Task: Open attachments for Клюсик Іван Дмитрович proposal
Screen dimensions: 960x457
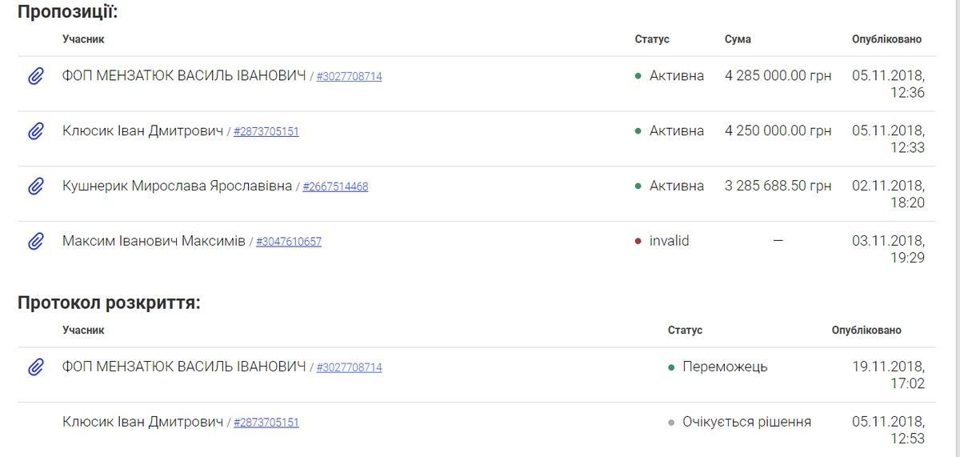Action: (35, 131)
